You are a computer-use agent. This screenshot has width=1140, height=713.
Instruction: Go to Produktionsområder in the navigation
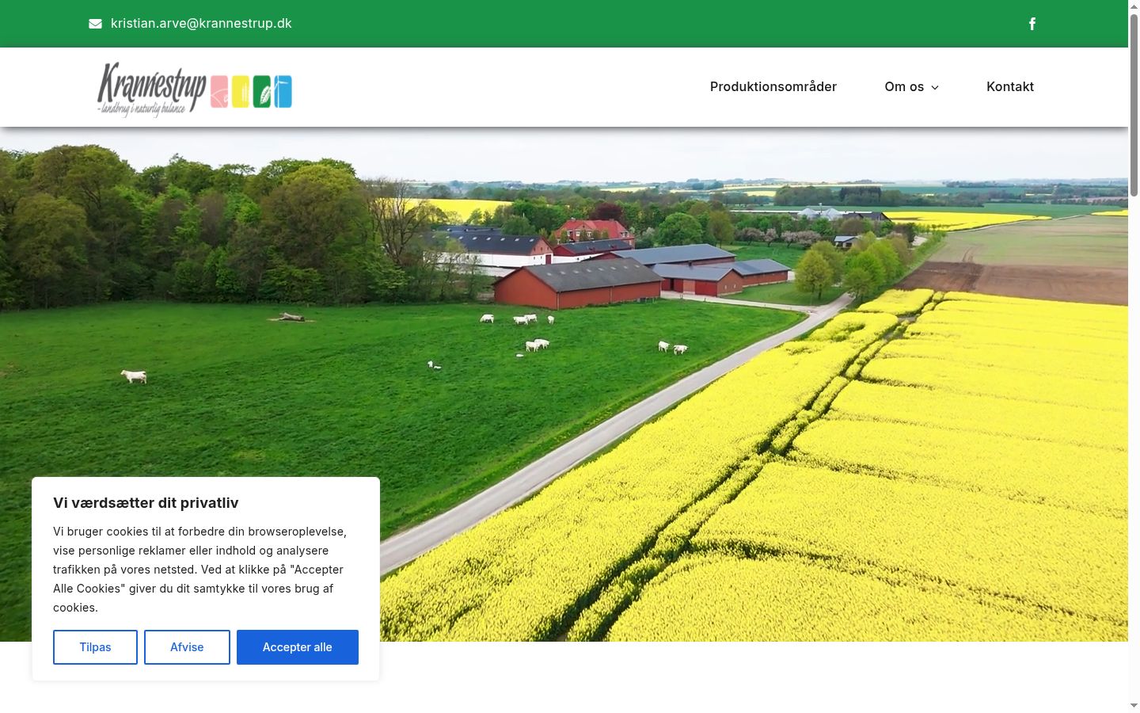pos(773,87)
